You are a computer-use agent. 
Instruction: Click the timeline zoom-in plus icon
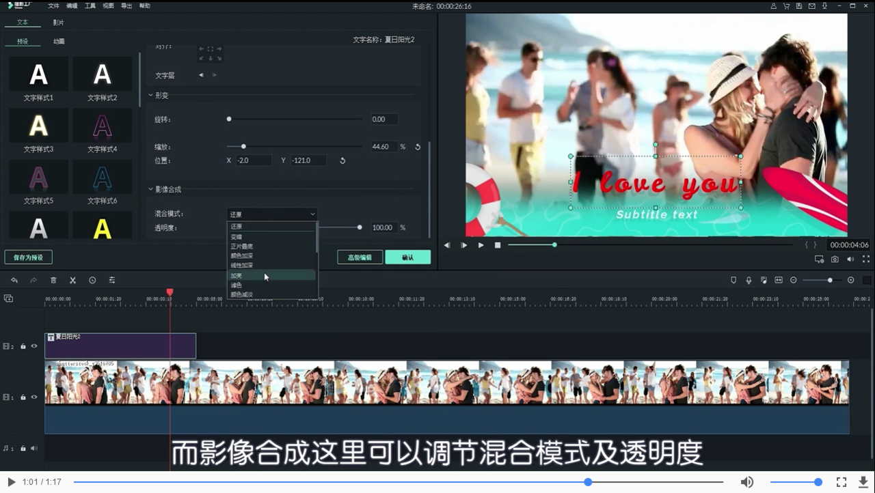coord(850,280)
